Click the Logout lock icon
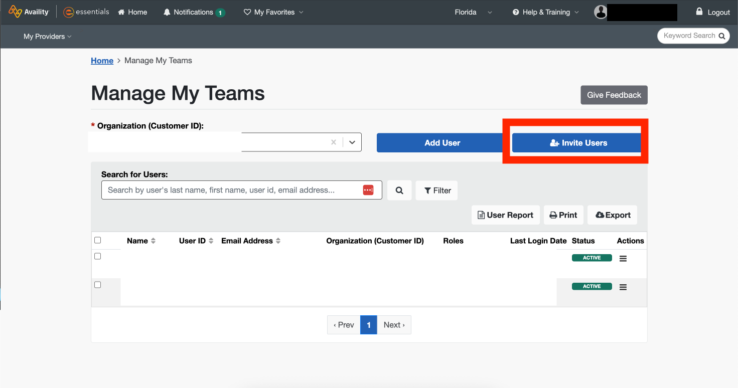Screen dimensions: 738x388 tap(699, 12)
